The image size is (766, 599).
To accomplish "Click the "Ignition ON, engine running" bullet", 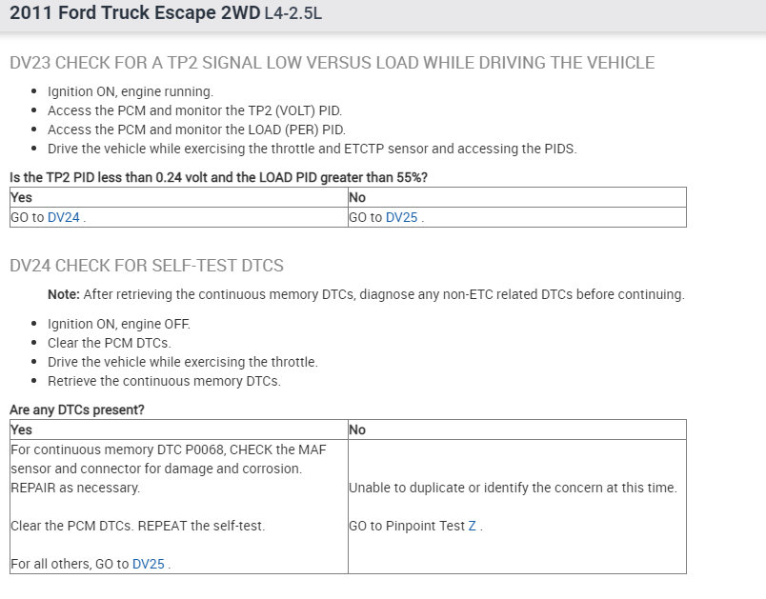I will 131,91.
